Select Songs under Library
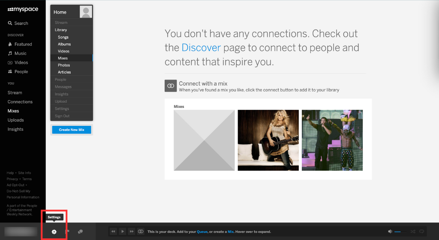439x240 pixels. (x=72, y=37)
